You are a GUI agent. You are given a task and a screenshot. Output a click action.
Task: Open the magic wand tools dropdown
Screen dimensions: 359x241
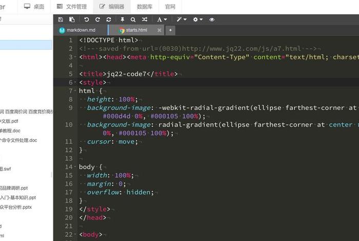pyautogui.click(x=182, y=19)
